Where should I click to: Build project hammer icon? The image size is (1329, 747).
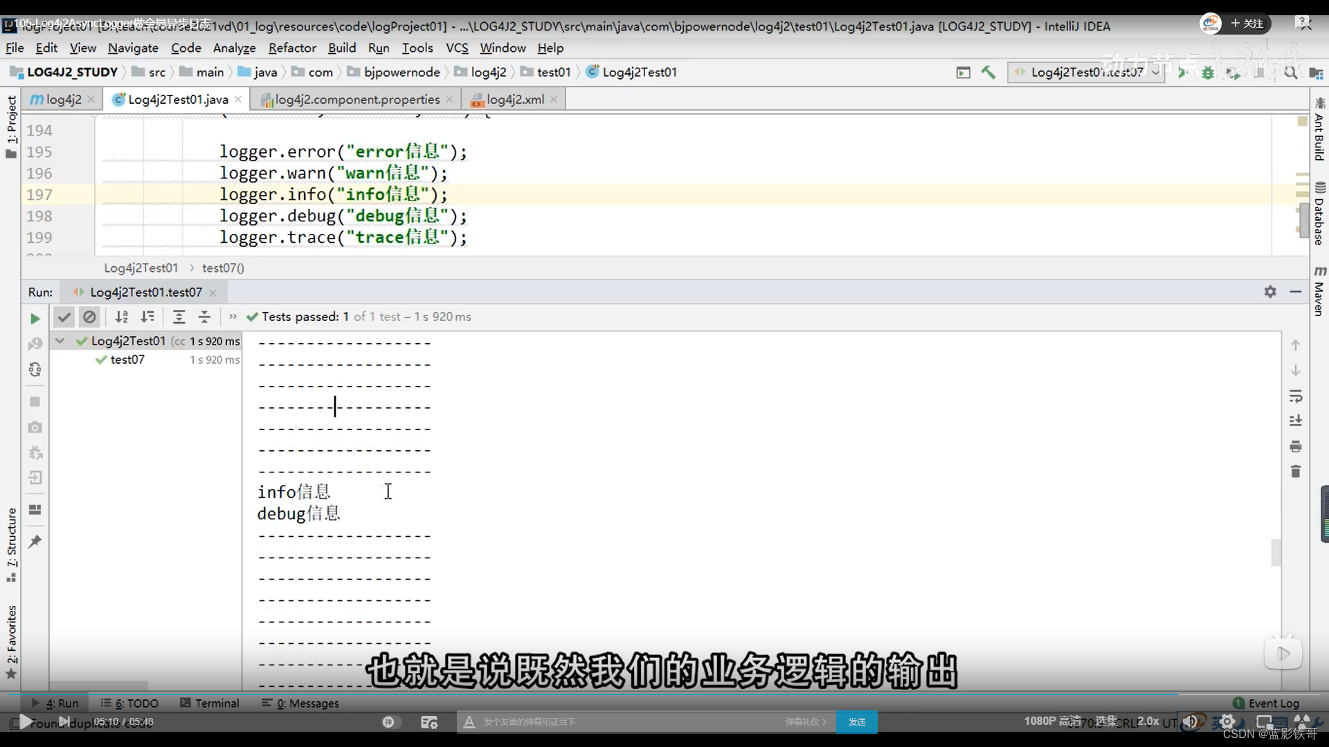(988, 72)
